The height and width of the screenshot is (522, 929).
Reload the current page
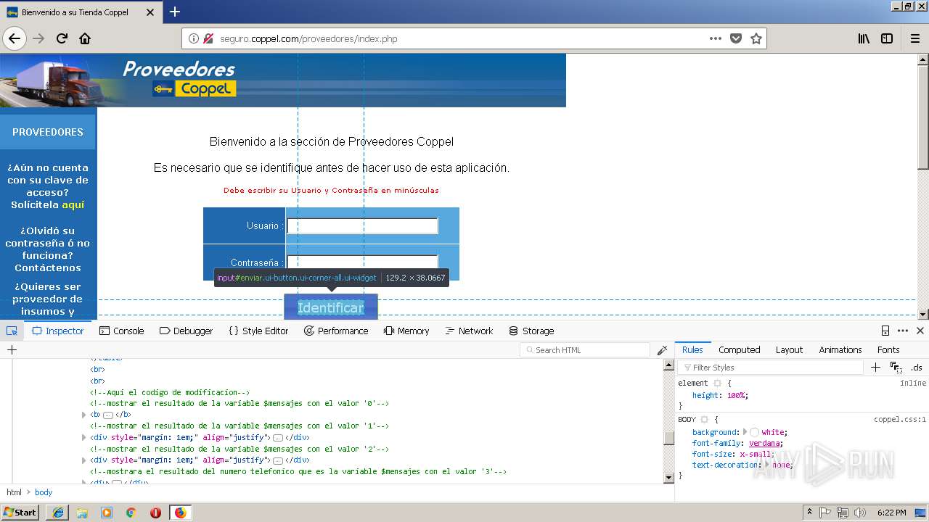[62, 38]
